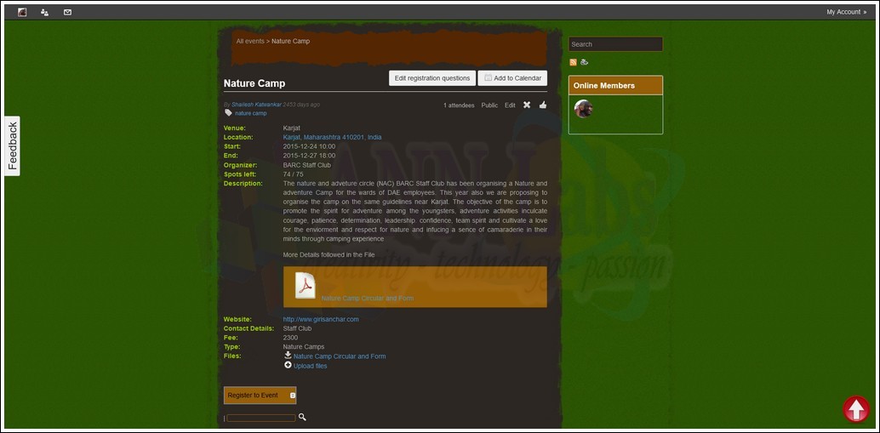Viewport: 880px width, 433px height.
Task: Click the magnifier search icon at bottom
Action: pos(302,417)
